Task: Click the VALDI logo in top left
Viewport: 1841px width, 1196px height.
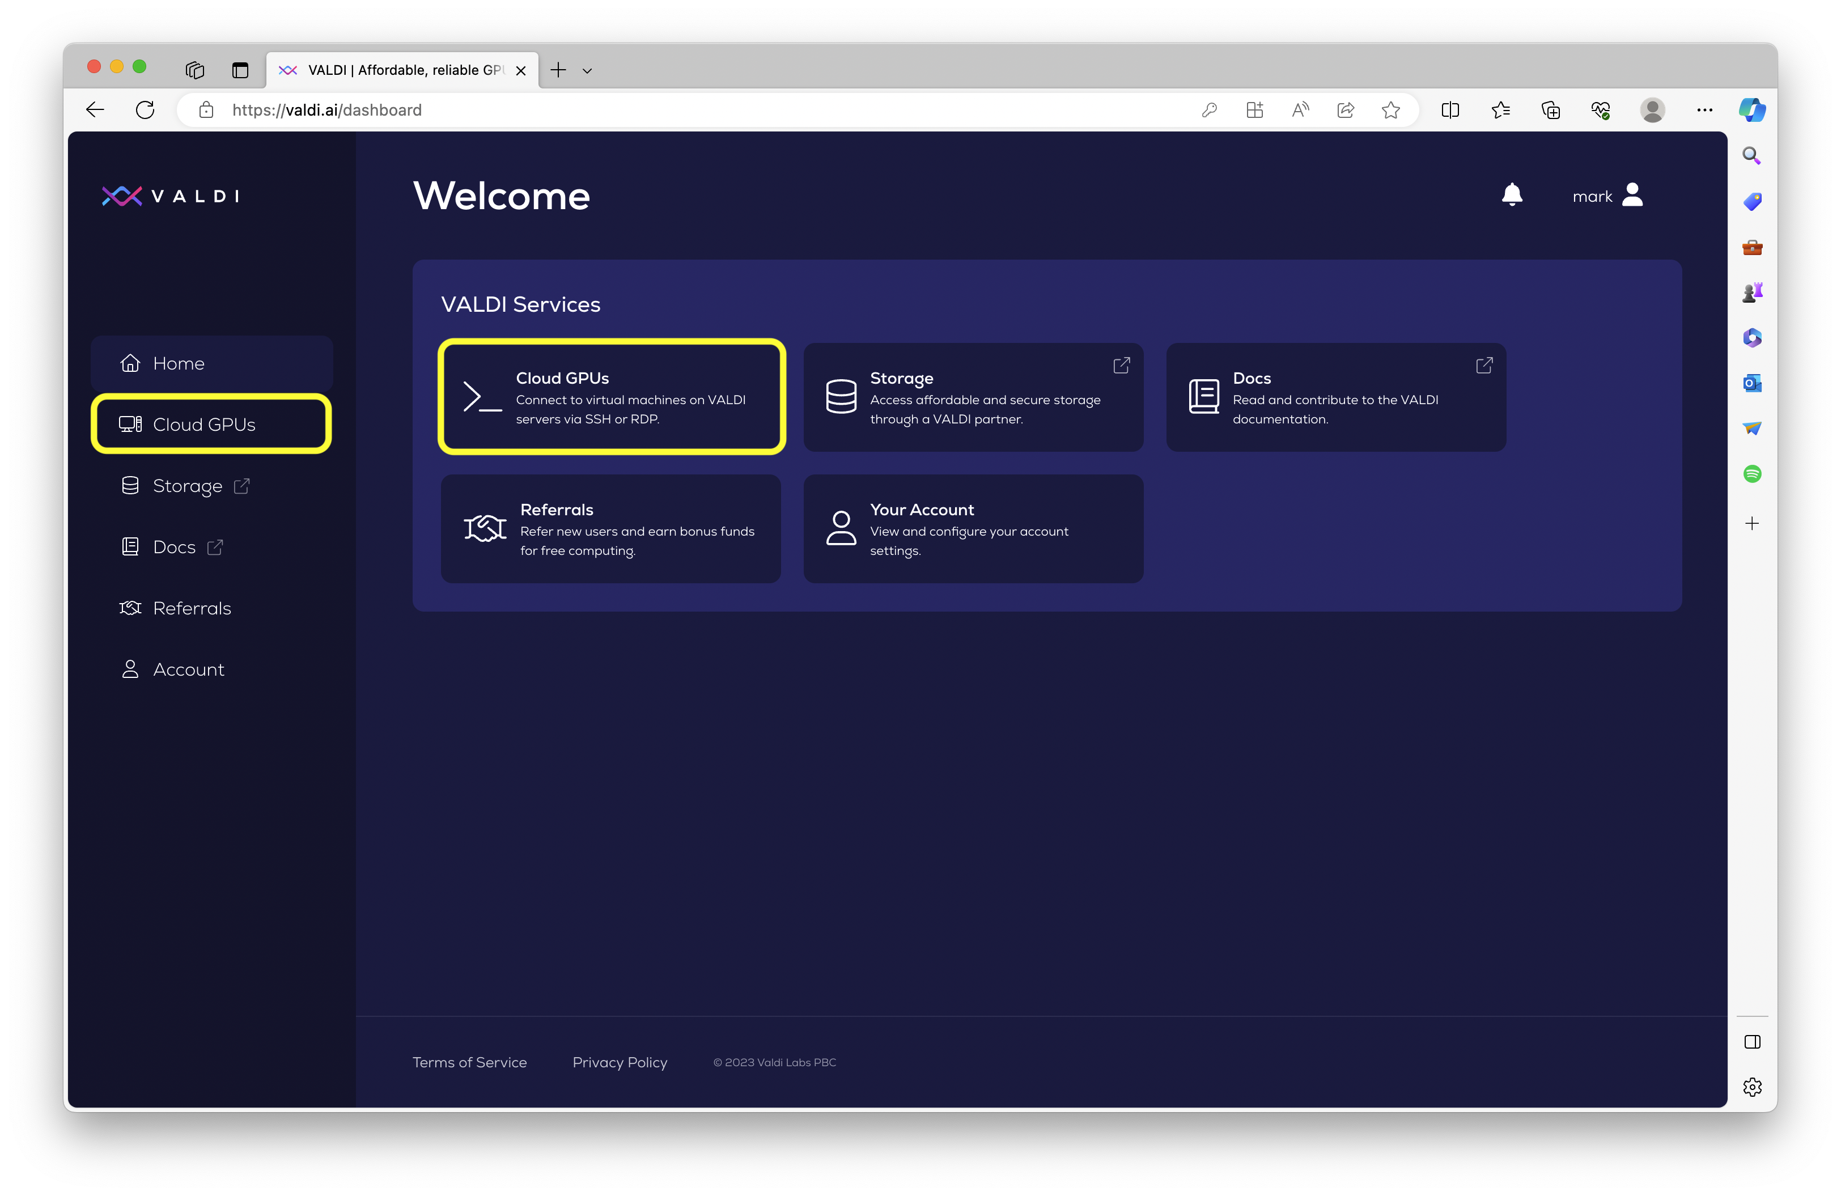Action: [x=172, y=194]
